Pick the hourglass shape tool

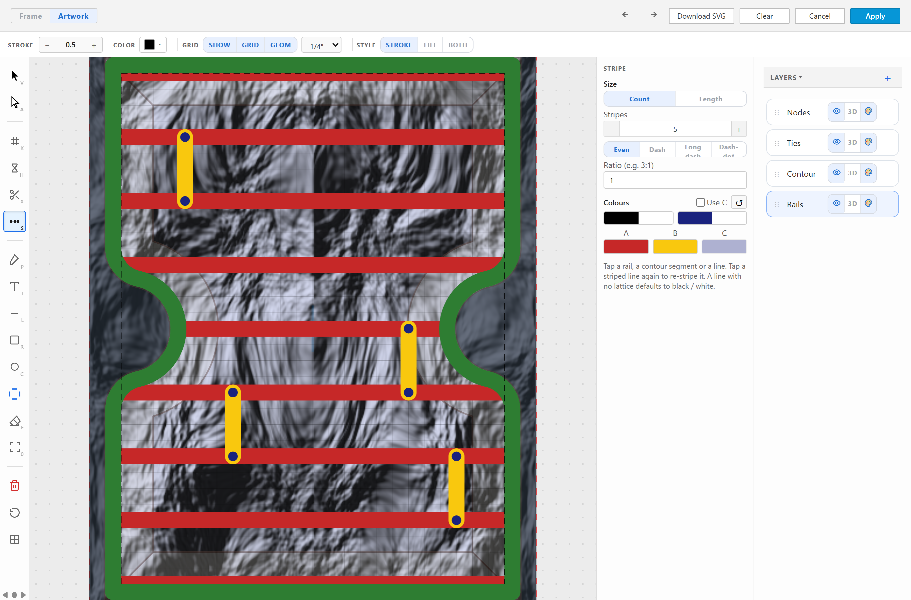(x=15, y=168)
